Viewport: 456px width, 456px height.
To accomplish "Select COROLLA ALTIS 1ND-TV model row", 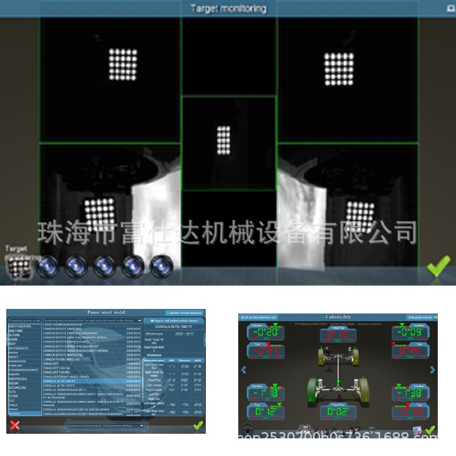I will click(x=92, y=381).
